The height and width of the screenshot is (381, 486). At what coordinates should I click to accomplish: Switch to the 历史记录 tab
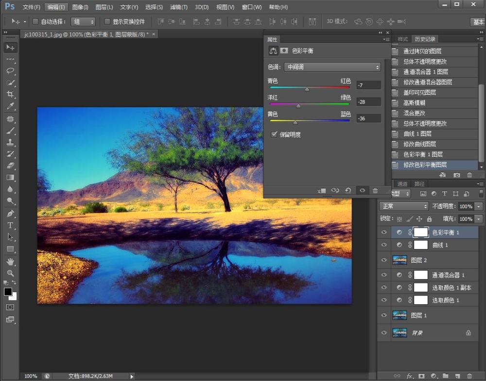[x=425, y=39]
